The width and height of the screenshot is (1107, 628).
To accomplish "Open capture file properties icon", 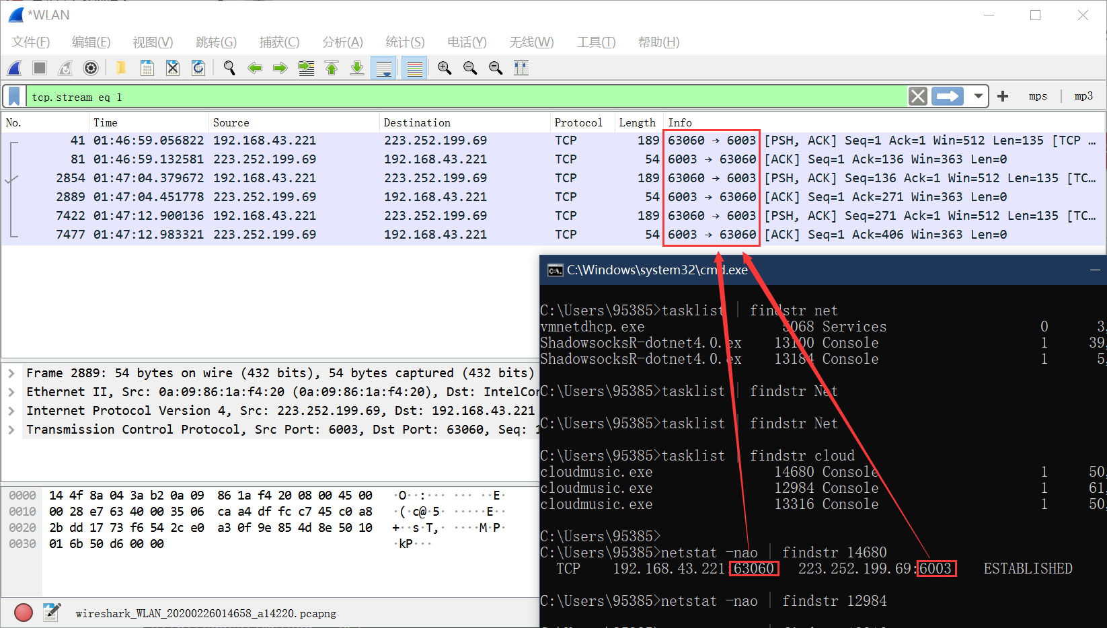I will point(52,613).
